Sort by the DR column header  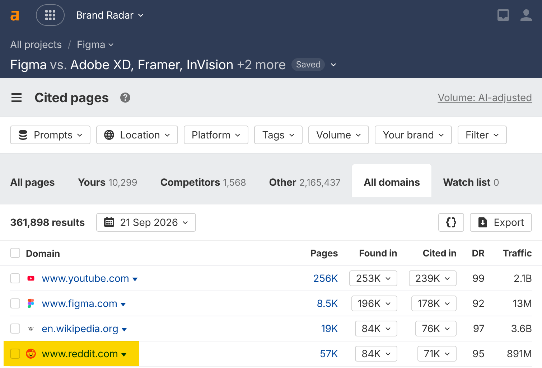478,253
